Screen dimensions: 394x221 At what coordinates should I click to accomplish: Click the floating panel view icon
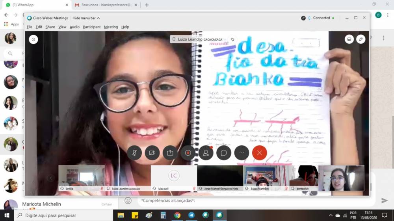[x=361, y=39]
